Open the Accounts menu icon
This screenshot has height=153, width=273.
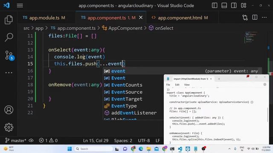pos(9,110)
